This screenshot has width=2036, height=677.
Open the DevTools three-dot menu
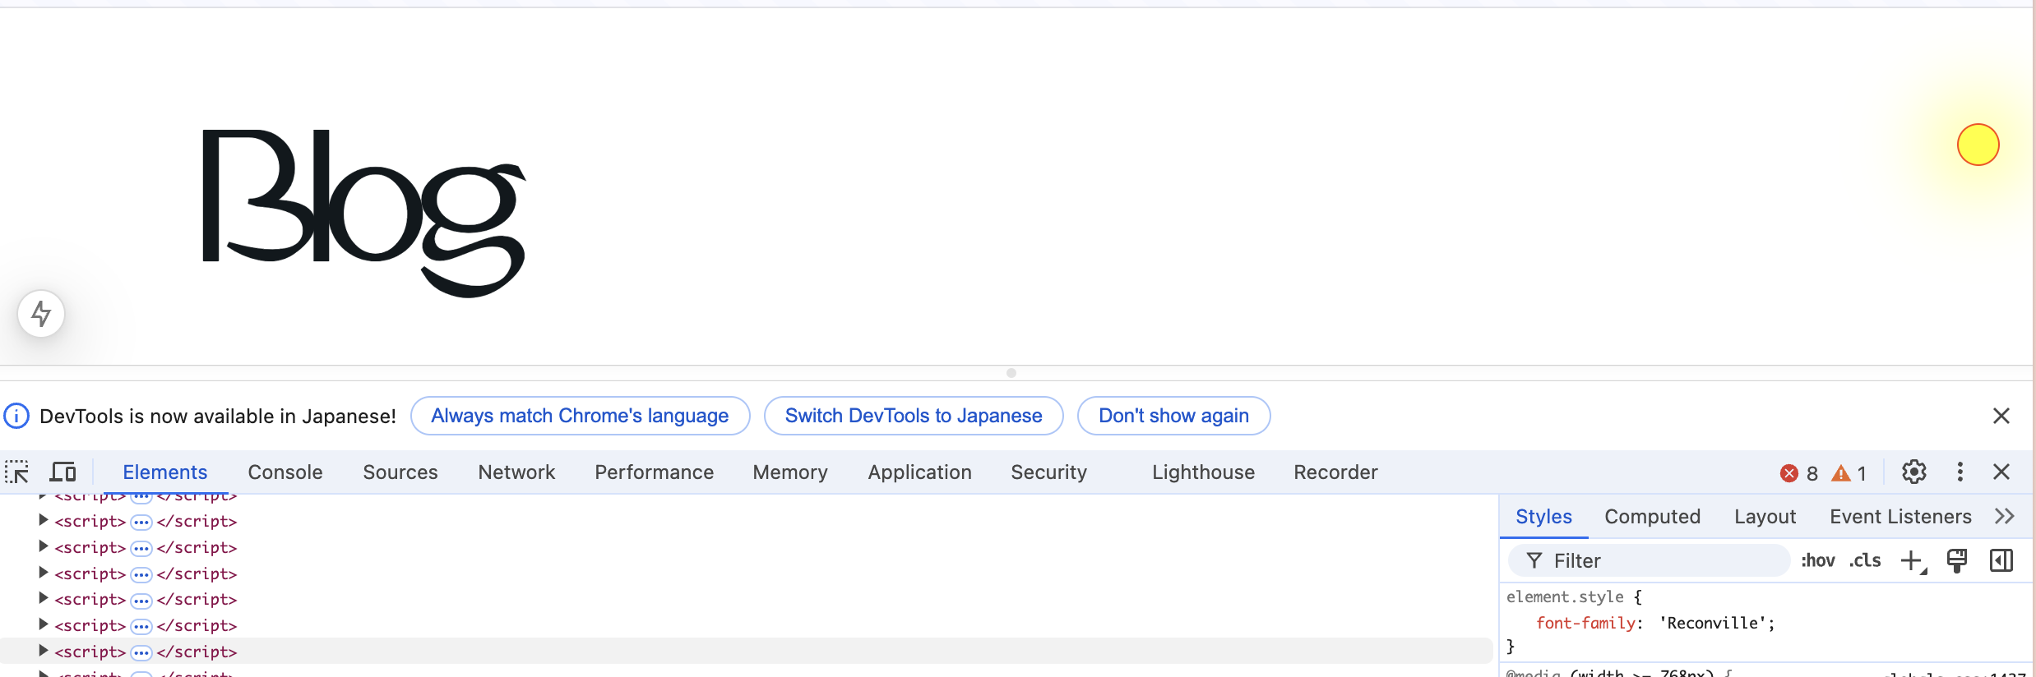point(1960,472)
